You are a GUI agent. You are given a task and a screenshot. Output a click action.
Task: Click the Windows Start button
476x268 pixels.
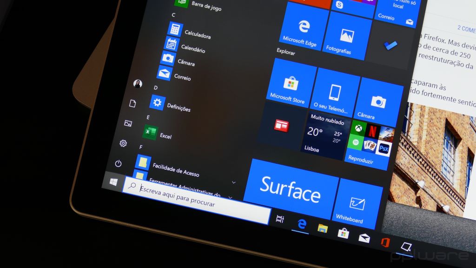pyautogui.click(x=113, y=182)
